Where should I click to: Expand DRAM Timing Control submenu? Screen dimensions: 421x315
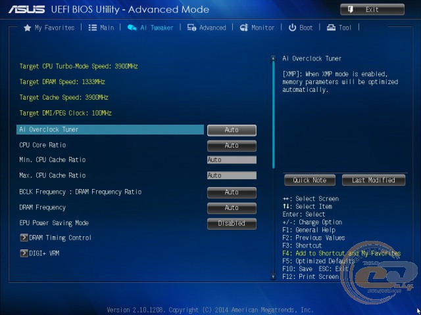pos(55,238)
